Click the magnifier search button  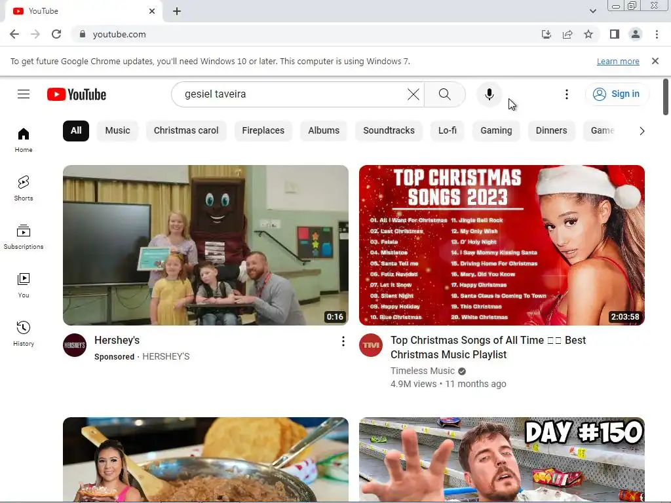coord(445,94)
